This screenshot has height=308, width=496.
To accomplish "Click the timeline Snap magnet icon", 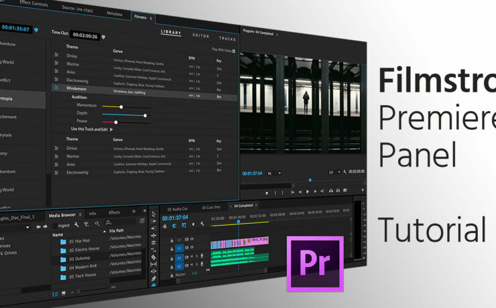I will pos(174,226).
